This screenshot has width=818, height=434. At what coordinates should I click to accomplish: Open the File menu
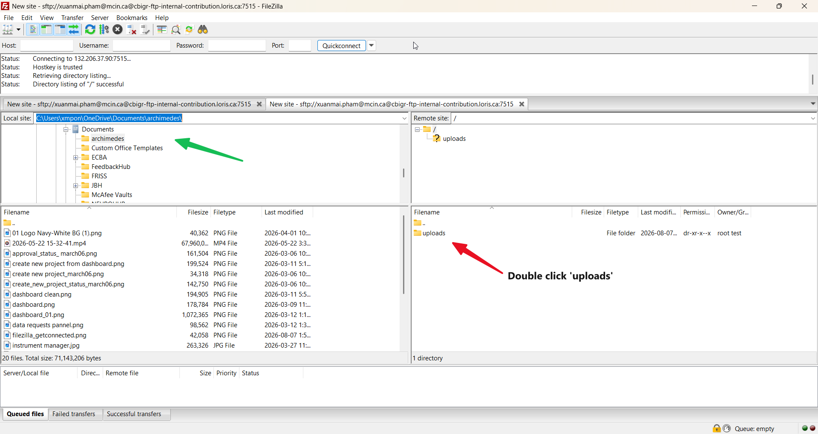(9, 17)
